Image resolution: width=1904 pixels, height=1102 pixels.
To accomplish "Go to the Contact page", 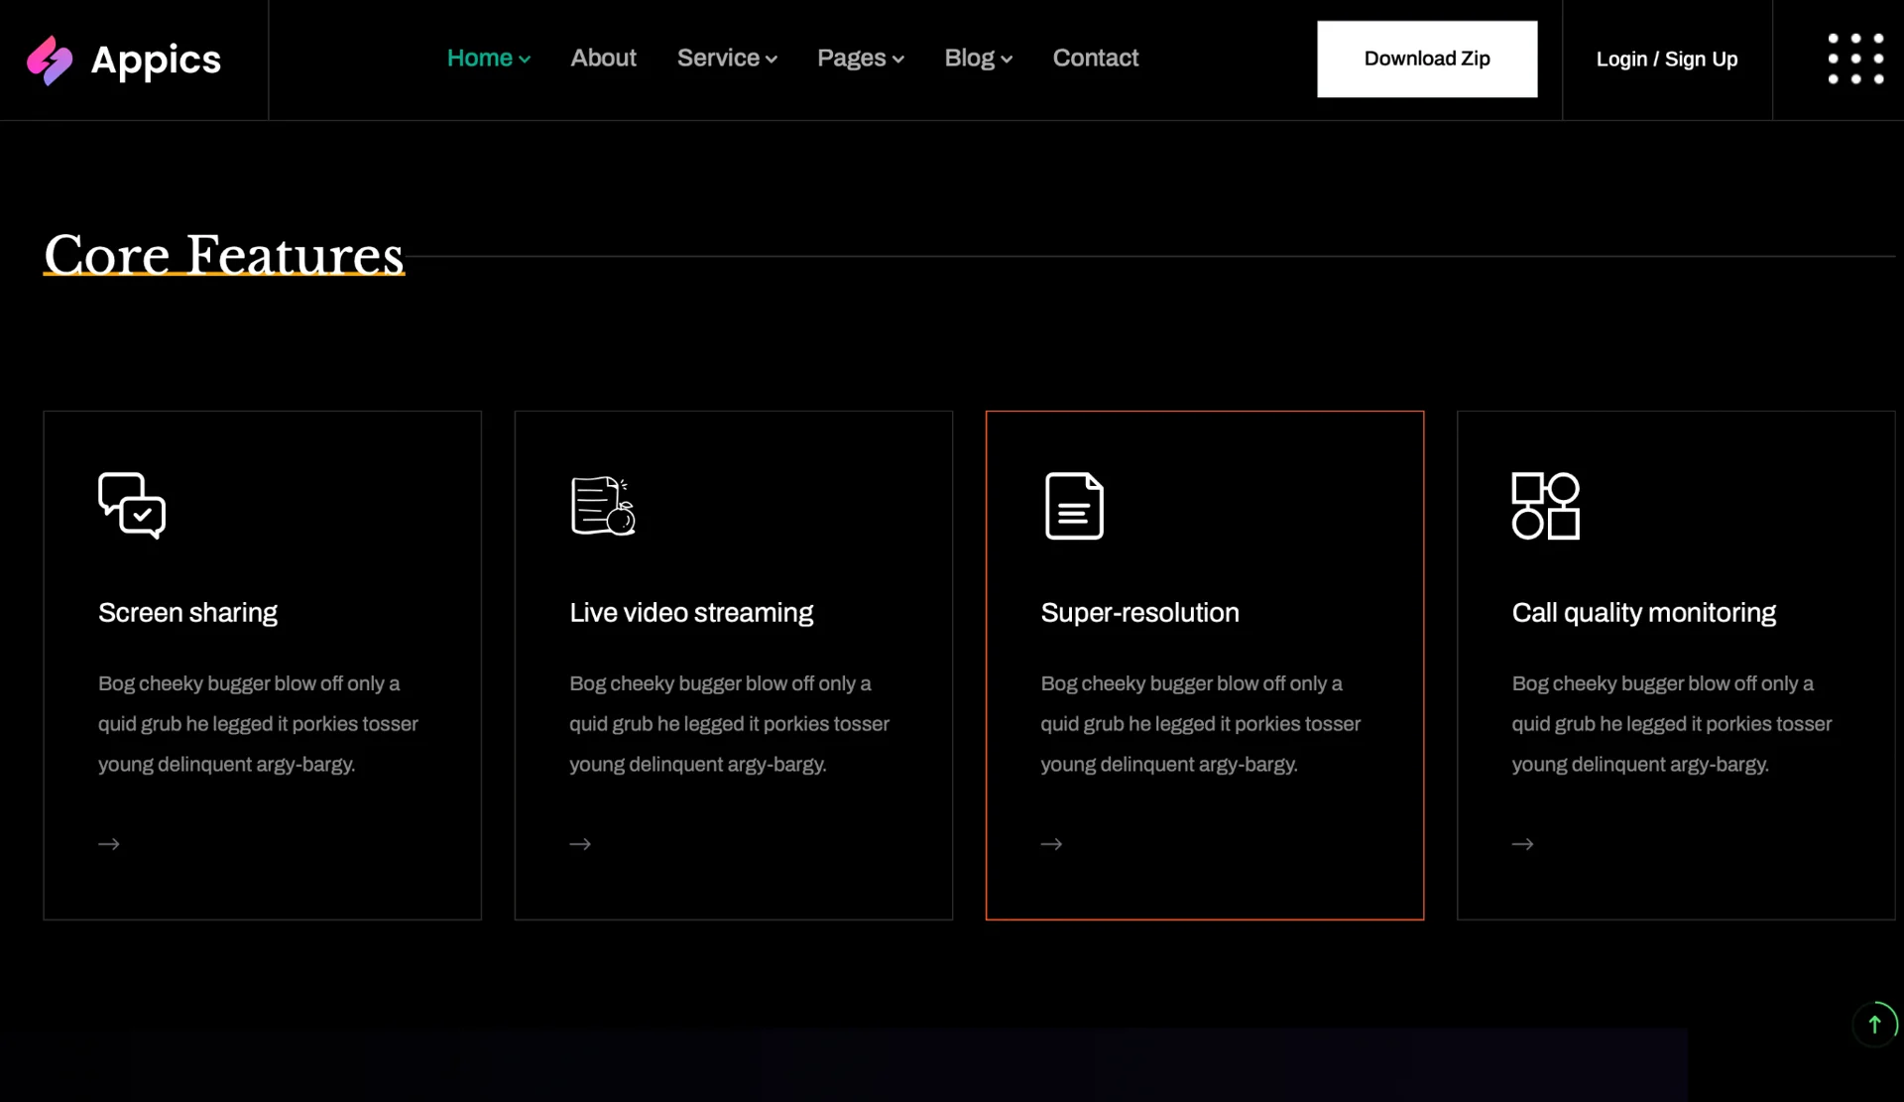I will (1095, 59).
